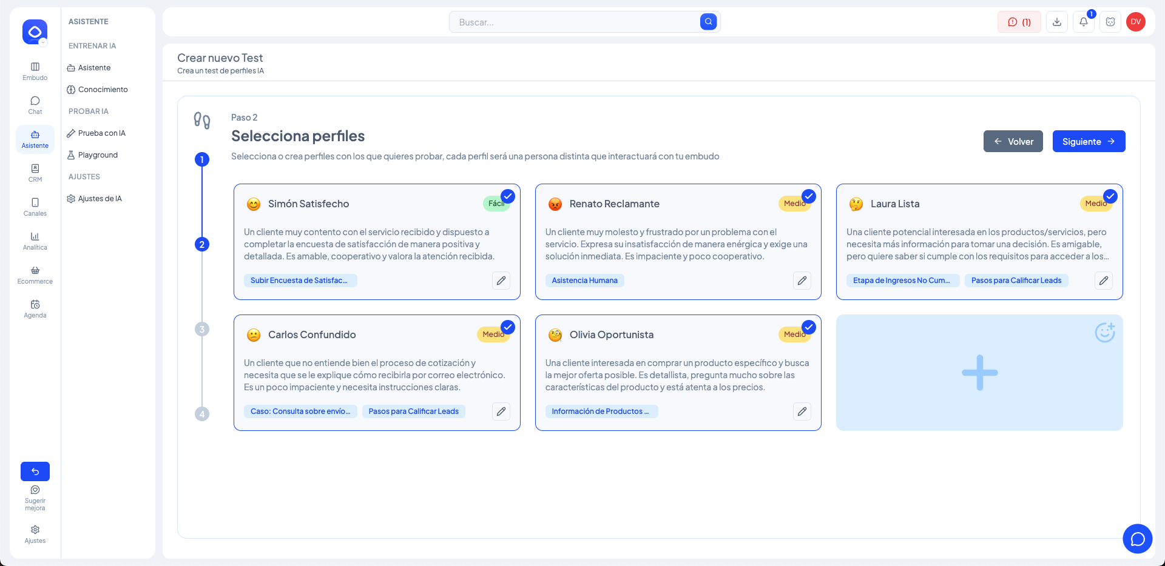Click the Volver button
This screenshot has height=566, width=1165.
point(1013,141)
